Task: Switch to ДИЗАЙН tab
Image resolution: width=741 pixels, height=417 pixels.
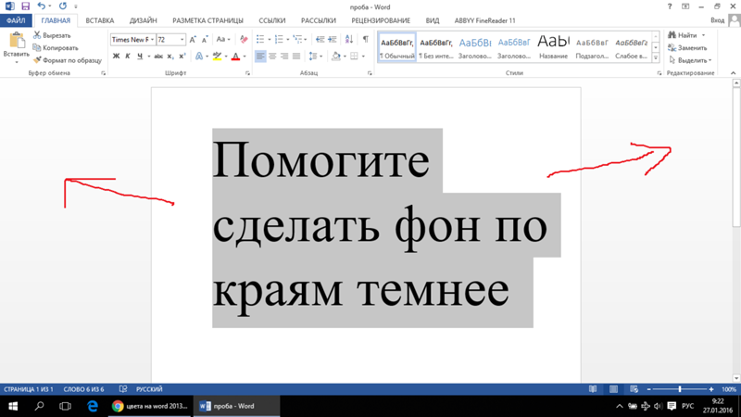Action: (144, 20)
